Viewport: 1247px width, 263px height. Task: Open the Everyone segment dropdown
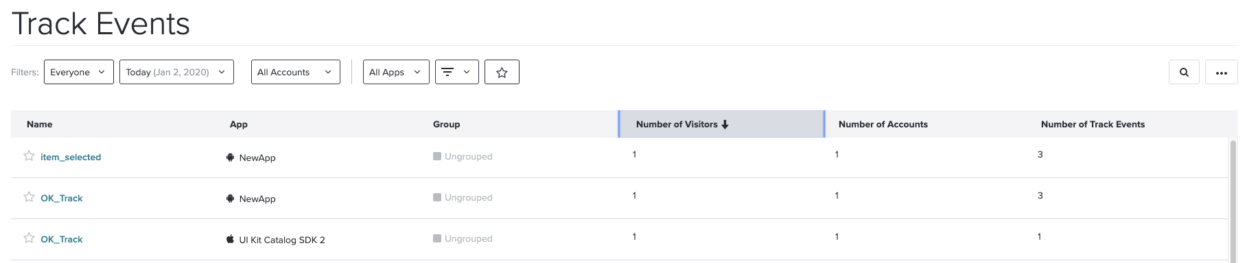(79, 72)
